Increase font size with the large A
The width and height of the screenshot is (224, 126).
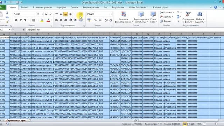tap(46, 14)
